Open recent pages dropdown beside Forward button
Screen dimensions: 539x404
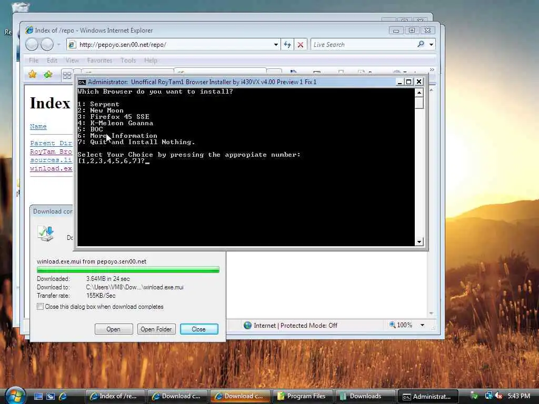59,45
